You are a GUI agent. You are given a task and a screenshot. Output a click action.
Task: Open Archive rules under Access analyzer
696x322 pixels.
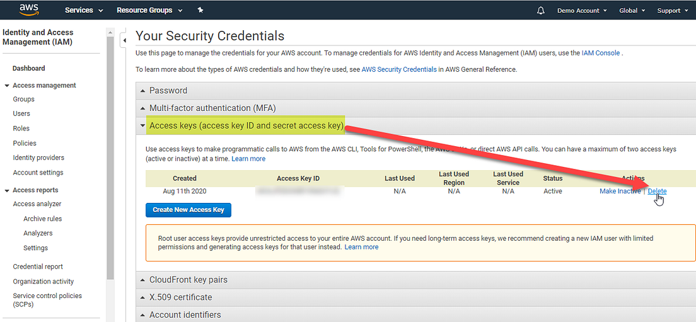click(43, 219)
